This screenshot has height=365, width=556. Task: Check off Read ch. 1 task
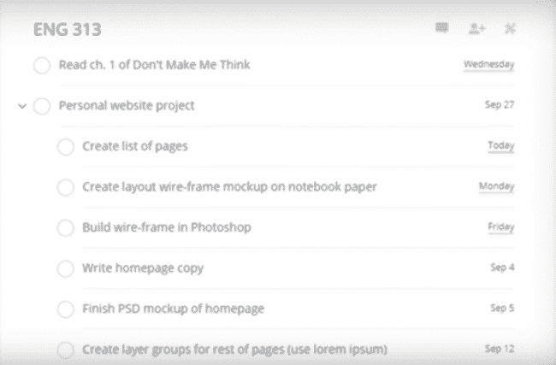click(x=42, y=65)
